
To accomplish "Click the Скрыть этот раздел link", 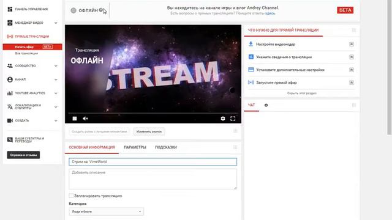I will [x=302, y=93].
